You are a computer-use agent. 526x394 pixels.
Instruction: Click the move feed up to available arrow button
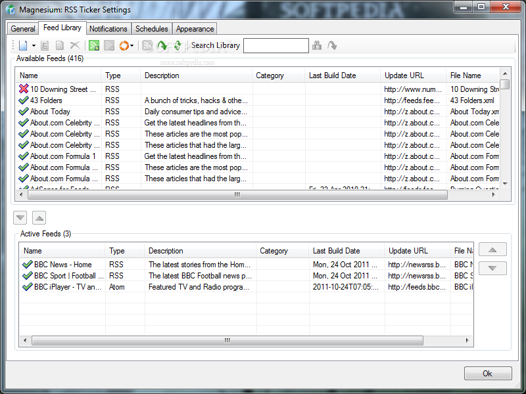click(39, 218)
